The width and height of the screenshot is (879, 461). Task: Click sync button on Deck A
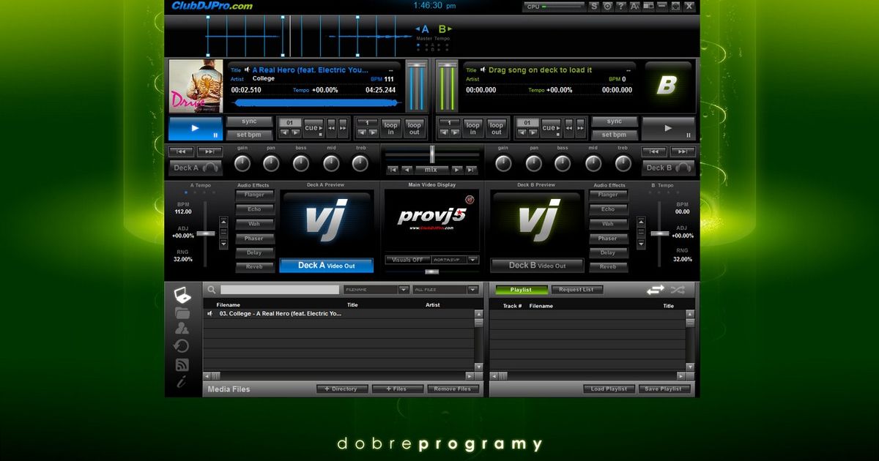(x=249, y=121)
